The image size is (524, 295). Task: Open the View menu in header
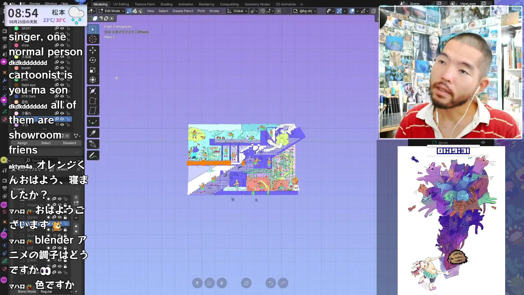point(151,11)
